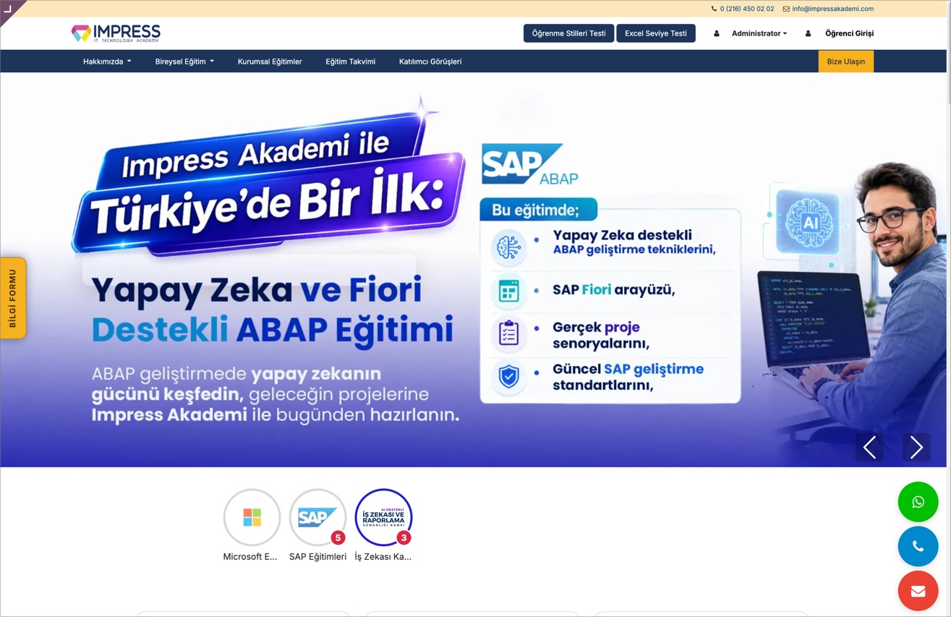Viewport: 951px width, 617px height.
Task: Click the envelope icon beside info@impressakademi.com
Action: [x=786, y=9]
